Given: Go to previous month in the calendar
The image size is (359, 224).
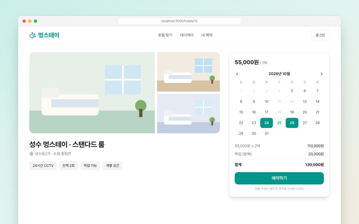Looking at the screenshot, I should (237, 74).
